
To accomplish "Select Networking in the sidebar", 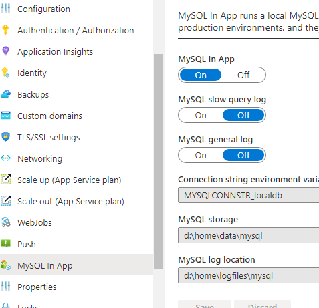I will [x=39, y=159].
